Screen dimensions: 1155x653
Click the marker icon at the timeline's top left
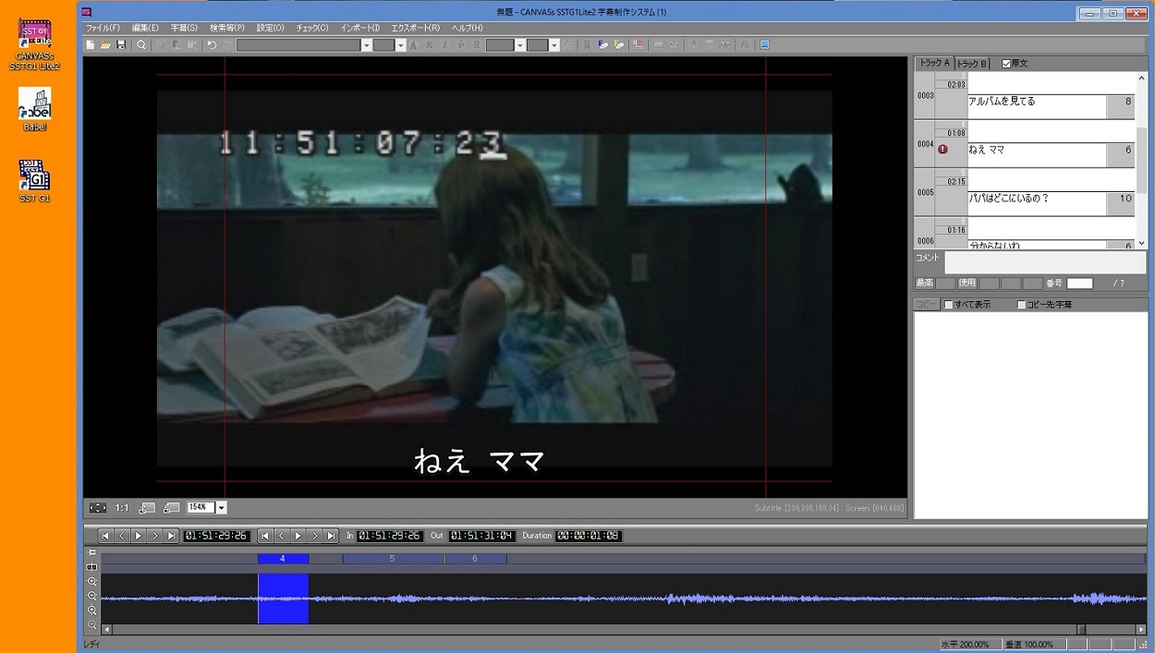coord(91,553)
